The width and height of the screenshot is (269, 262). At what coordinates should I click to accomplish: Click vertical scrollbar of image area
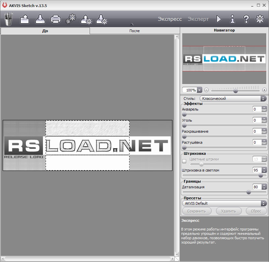177,145
